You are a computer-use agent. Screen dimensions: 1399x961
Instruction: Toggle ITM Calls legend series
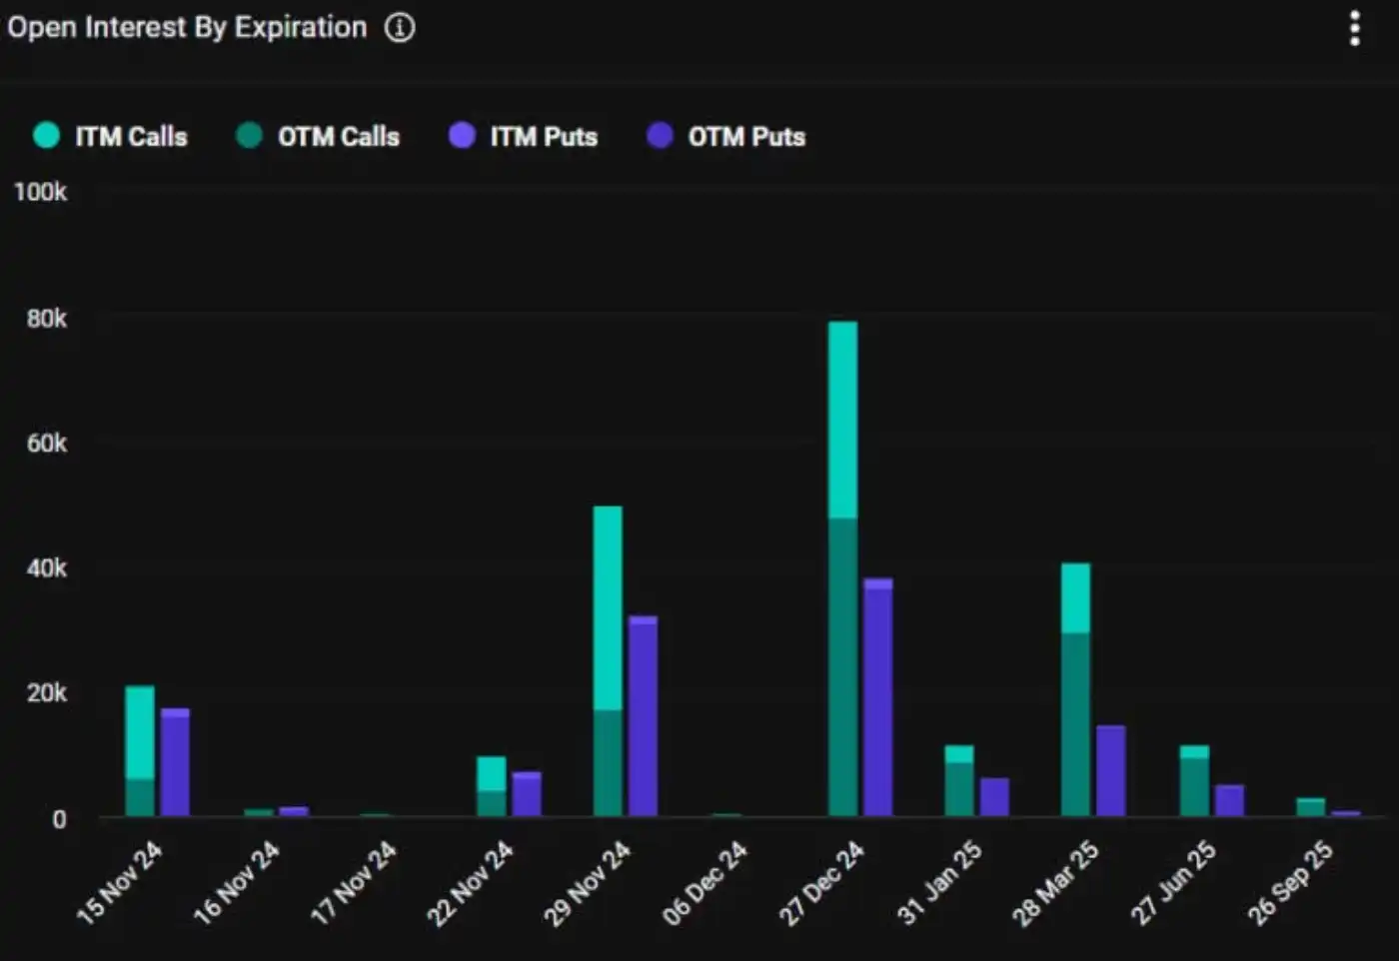[110, 136]
